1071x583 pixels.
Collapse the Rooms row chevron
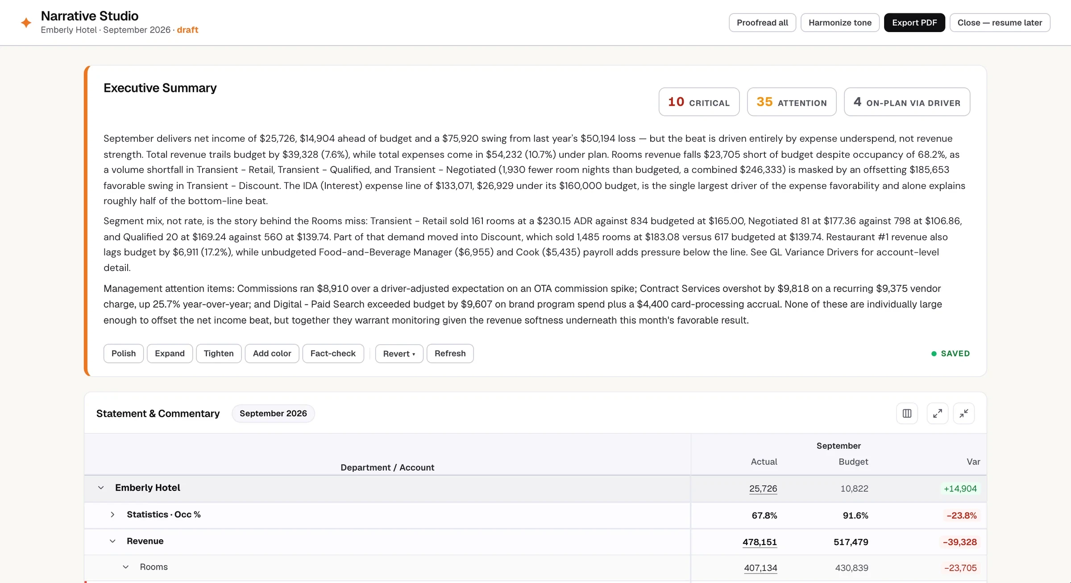126,567
